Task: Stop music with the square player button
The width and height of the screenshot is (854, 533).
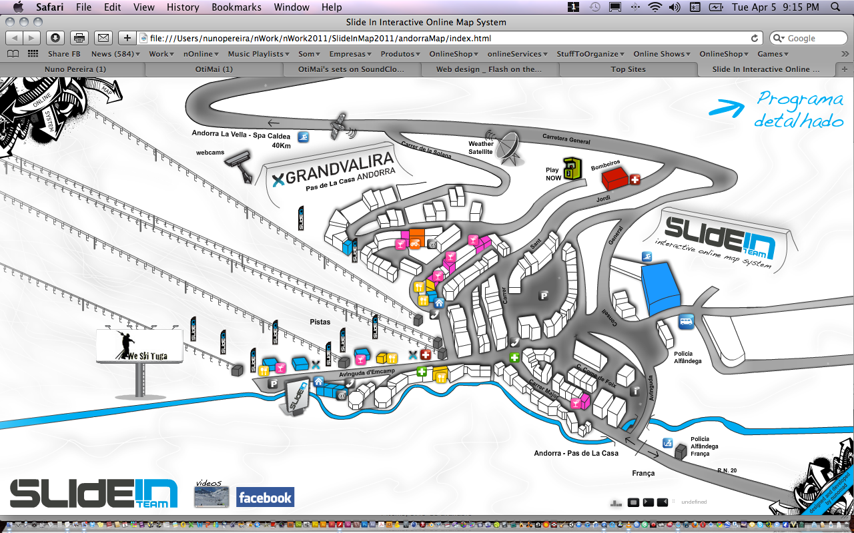Action: point(633,502)
